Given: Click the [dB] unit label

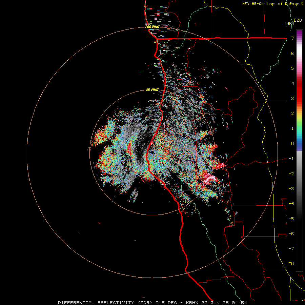Looking at the screenshot, I should (x=289, y=23).
